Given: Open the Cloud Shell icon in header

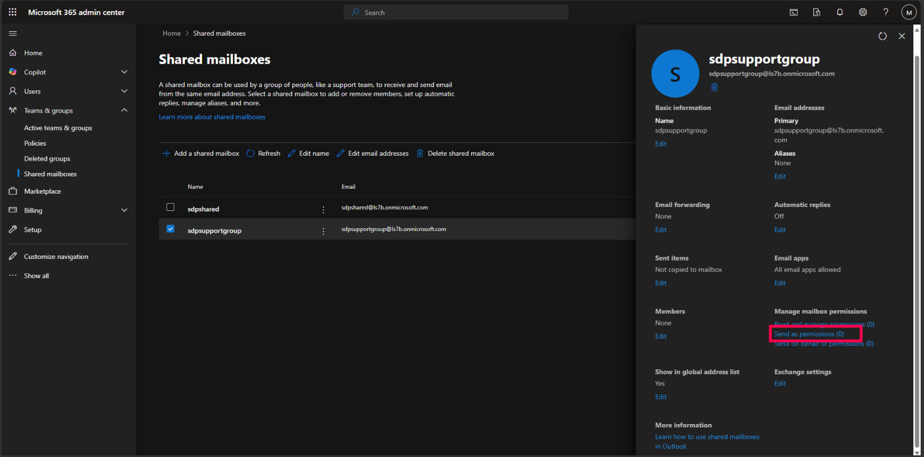Looking at the screenshot, I should pyautogui.click(x=793, y=12).
